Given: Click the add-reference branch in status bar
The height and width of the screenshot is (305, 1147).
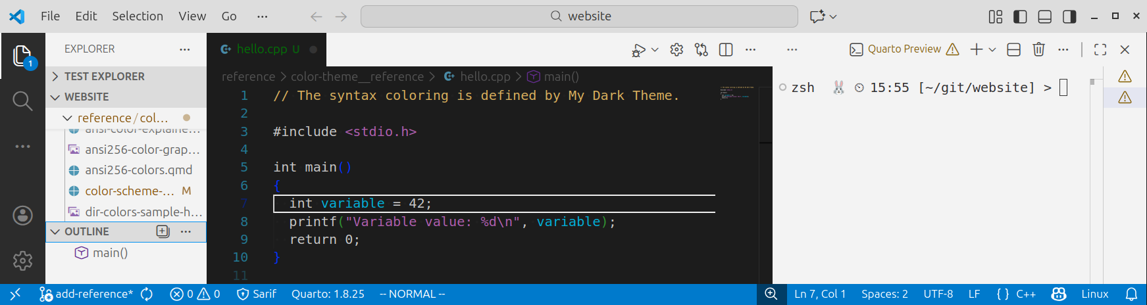Looking at the screenshot, I should coord(87,294).
